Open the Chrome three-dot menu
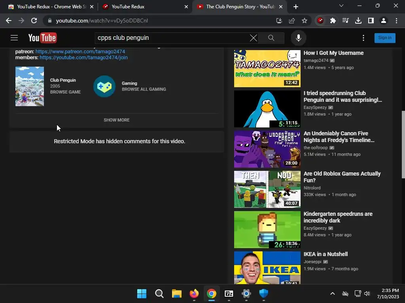405x303 pixels. click(396, 21)
